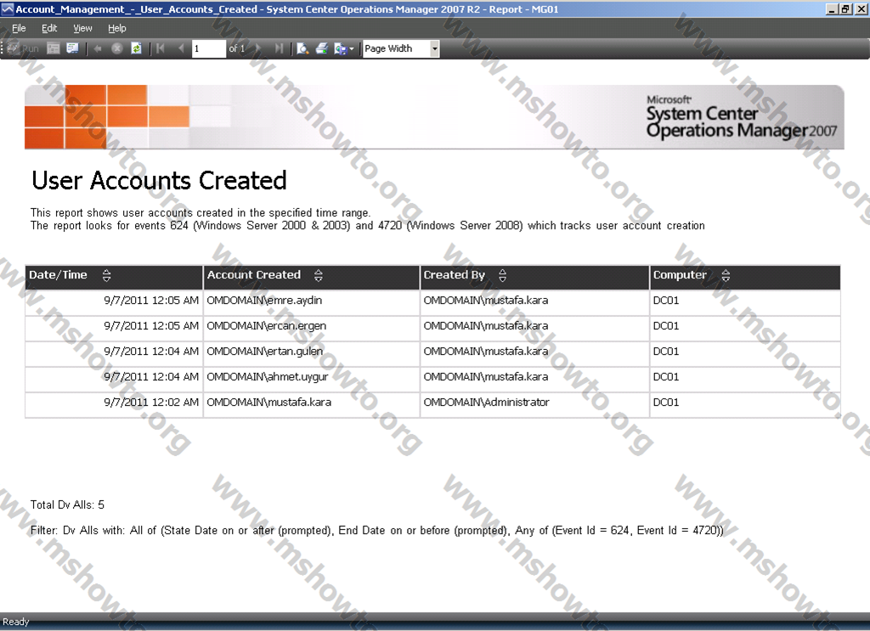Click the Ready status bar text
Screen dimensions: 870x631
[x=15, y=622]
